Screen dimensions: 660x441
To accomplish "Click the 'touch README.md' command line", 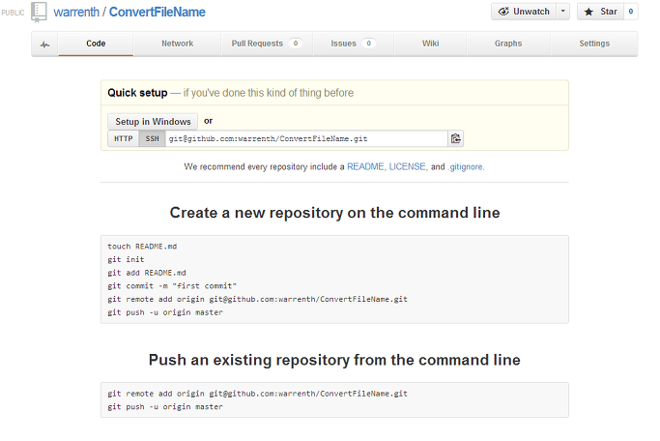I will coord(142,247).
